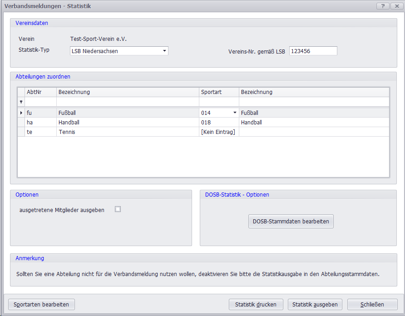405x316 pixels.
Task: Expand the Sportart 014 dropdown arrow
Action: click(x=235, y=113)
